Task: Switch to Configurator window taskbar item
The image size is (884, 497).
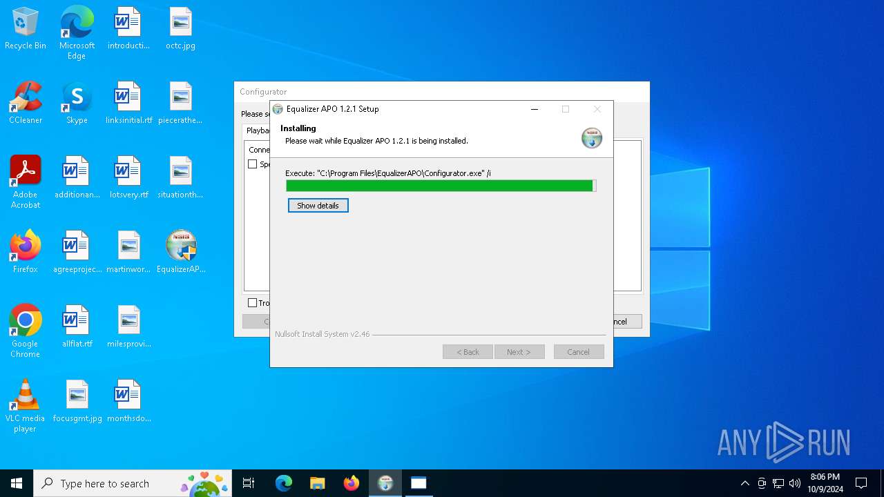Action: coord(419,483)
